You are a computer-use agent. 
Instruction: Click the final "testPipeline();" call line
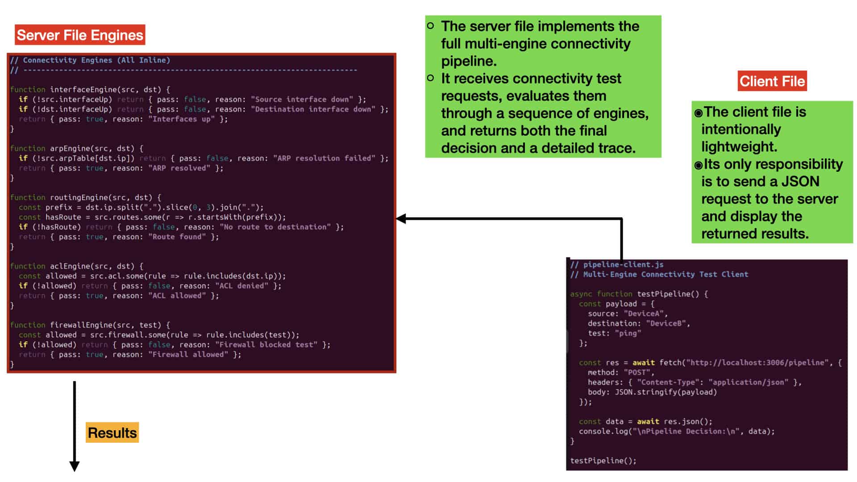[x=603, y=461]
